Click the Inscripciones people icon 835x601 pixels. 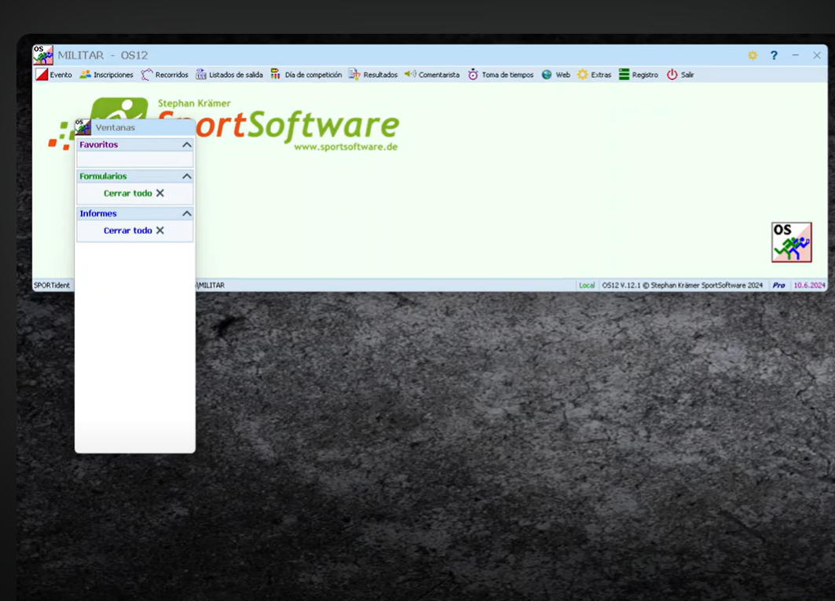click(x=86, y=75)
